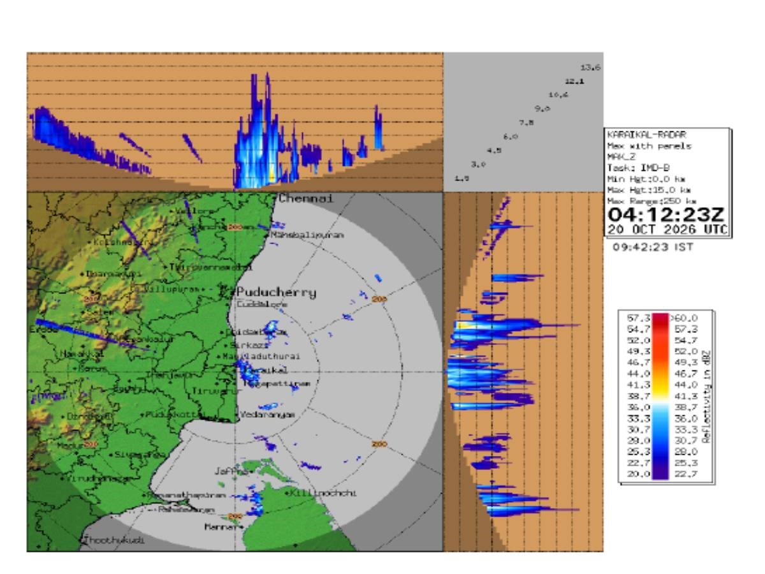Screen dimensions: 765x574
Task: Select the Puducherry city label
Action: coord(277,293)
